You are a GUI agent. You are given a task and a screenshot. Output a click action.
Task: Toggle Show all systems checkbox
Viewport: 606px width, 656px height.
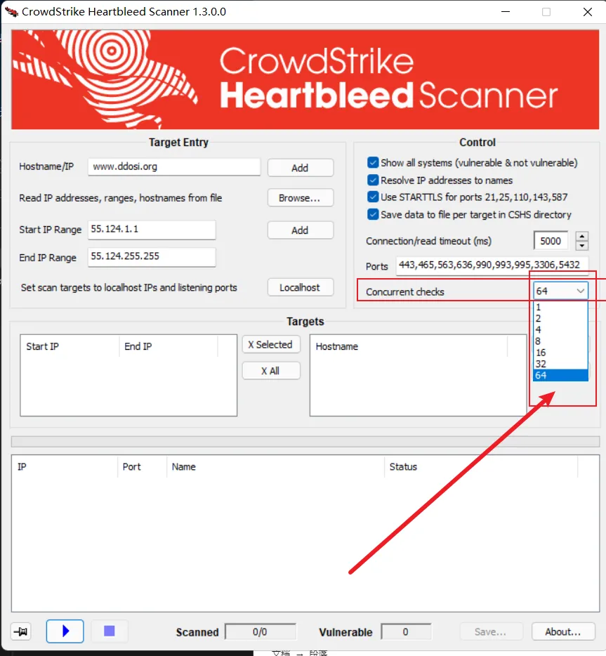(373, 162)
